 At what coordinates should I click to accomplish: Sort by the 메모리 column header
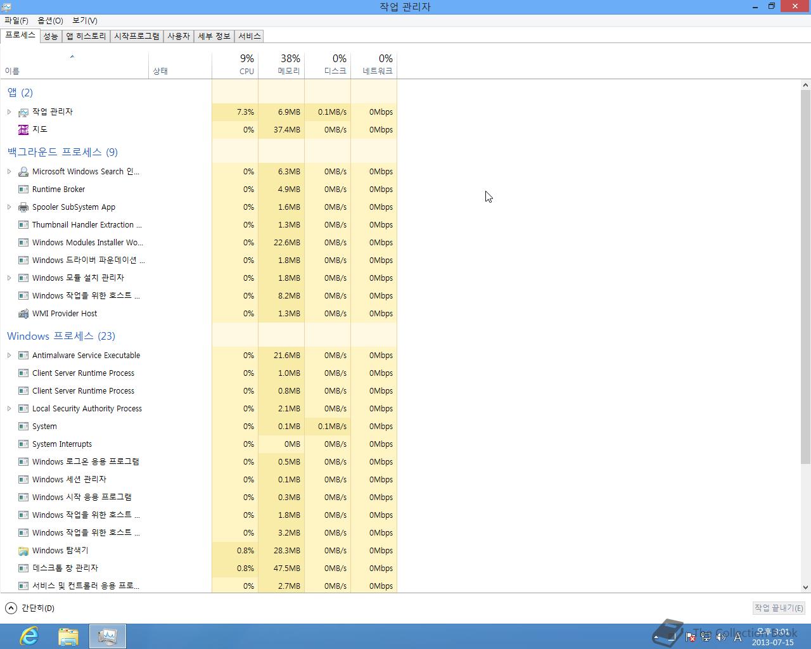(281, 65)
